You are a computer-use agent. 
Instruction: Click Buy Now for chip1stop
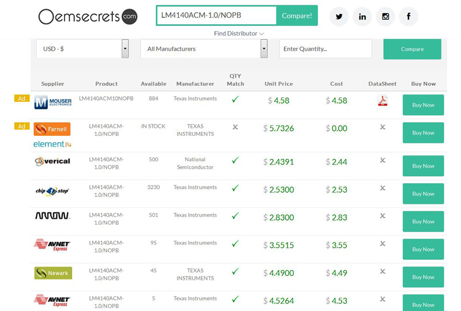pyautogui.click(x=423, y=194)
